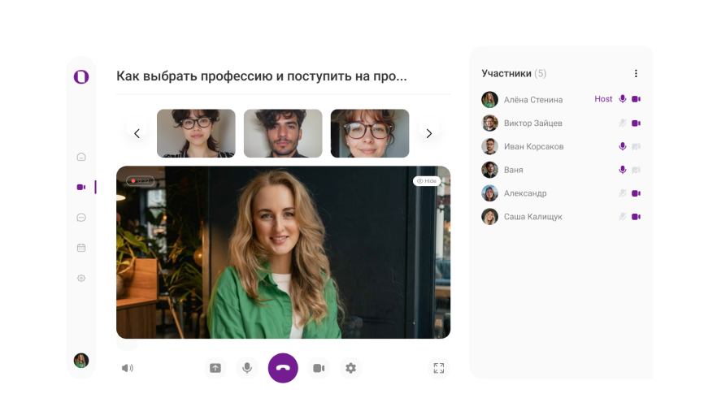Open participants panel three-dot menu
The height and width of the screenshot is (411, 704).
coord(636,73)
